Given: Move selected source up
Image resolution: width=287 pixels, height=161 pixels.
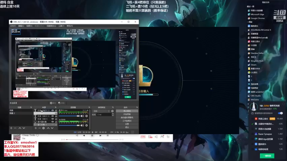Looking at the screenshot, I should [48, 128].
